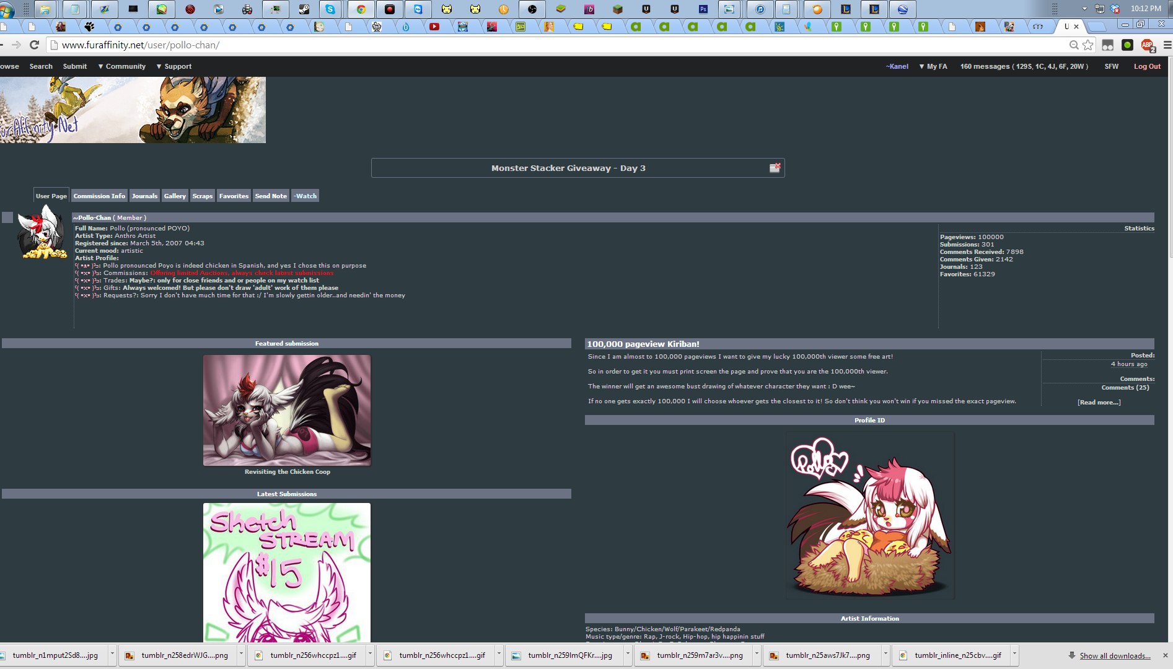View the Scraps tab
Screen dimensions: 1173x669
[x=203, y=196]
